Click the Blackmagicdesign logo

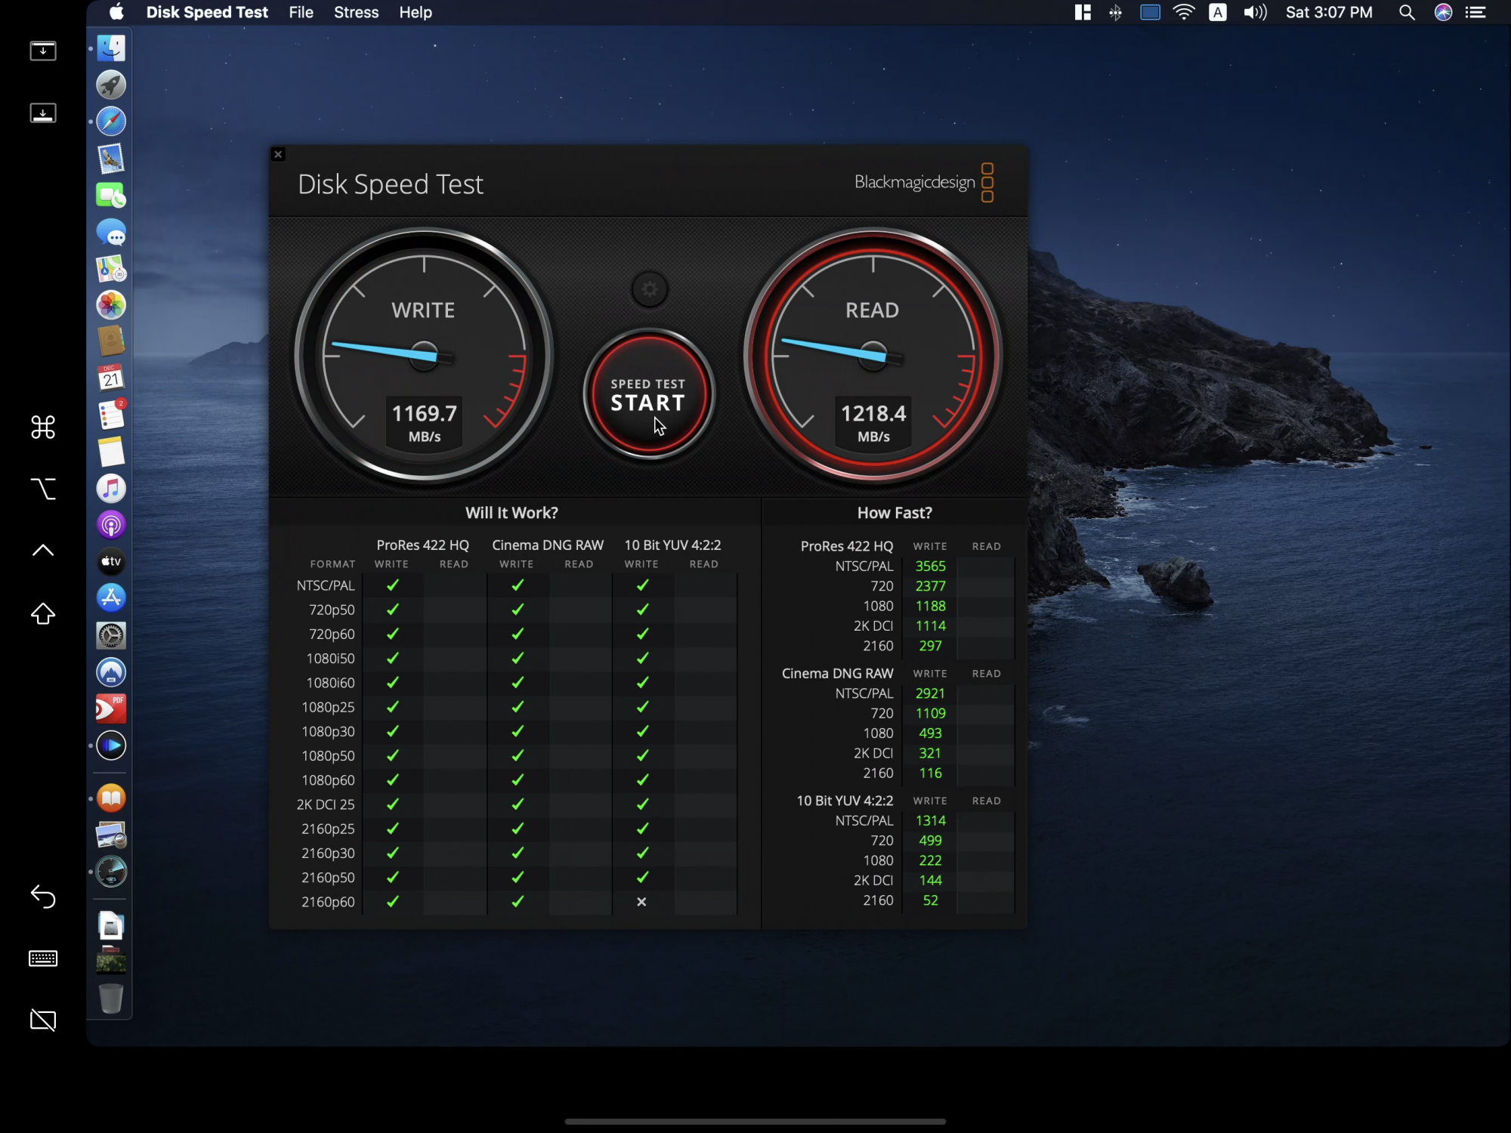click(924, 182)
